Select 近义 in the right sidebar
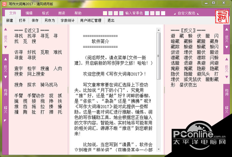The image size is (232, 157). [x=227, y=39]
